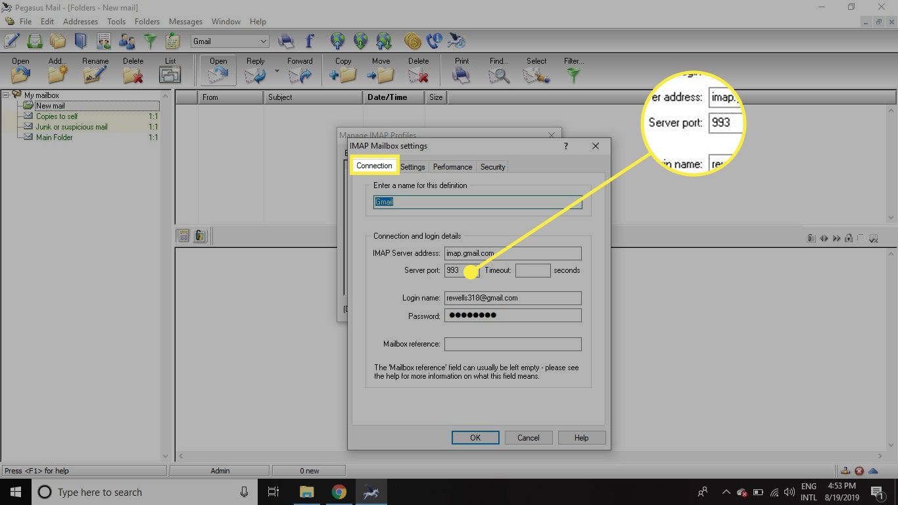Select the New mail folder
The height and width of the screenshot is (505, 898).
50,106
